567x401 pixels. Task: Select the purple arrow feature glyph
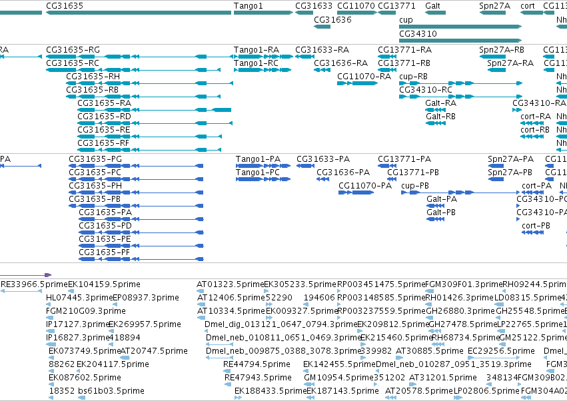pyautogui.click(x=25, y=275)
